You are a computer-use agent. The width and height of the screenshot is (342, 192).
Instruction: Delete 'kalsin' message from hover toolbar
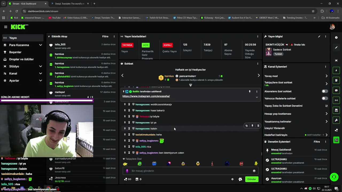point(258,126)
